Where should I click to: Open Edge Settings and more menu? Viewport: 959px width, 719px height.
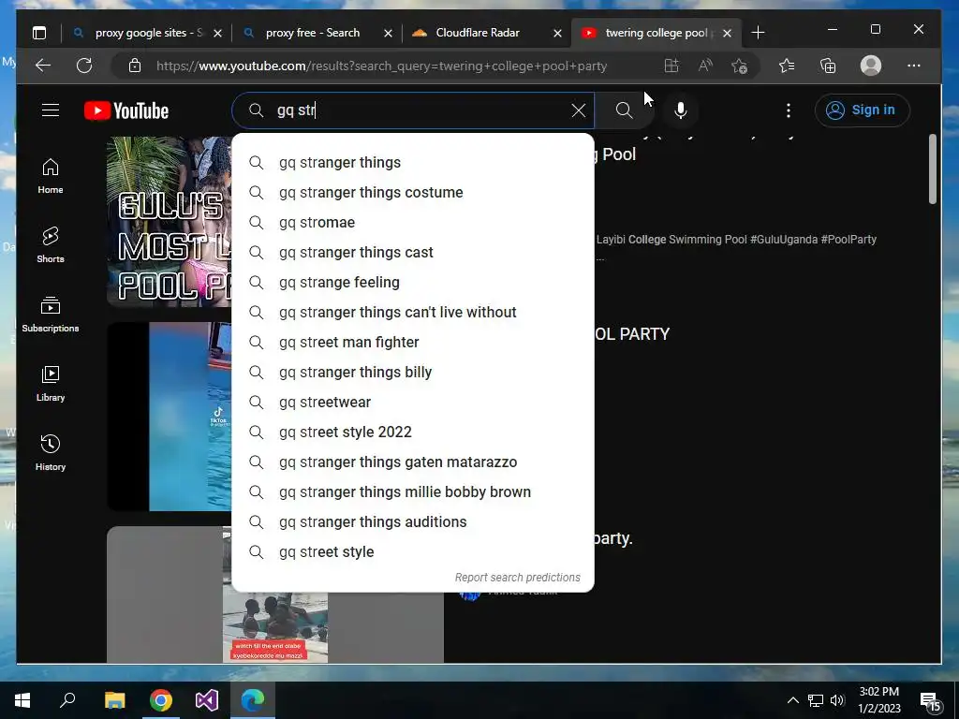[x=914, y=66]
